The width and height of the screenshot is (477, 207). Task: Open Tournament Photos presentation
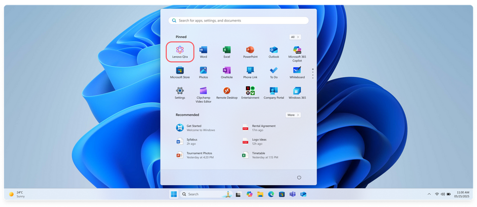point(195,155)
